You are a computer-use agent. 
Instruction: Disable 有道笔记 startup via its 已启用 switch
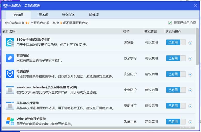[176, 58]
